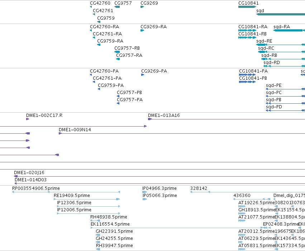Viewport: 305px width, 251px height.
Task: Click the CG42760-RA transcript label
Action: point(104,26)
